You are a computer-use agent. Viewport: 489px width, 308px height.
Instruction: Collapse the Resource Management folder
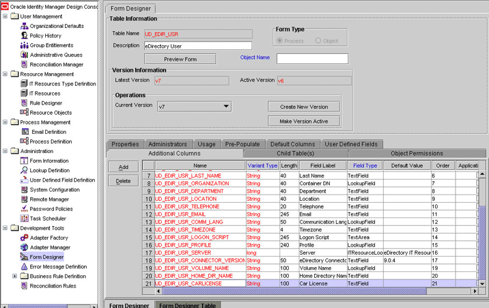5,74
